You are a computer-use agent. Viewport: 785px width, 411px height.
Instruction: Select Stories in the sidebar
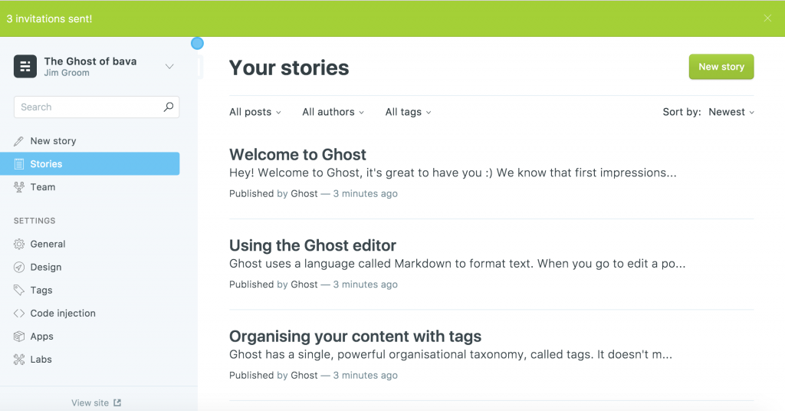(90, 163)
